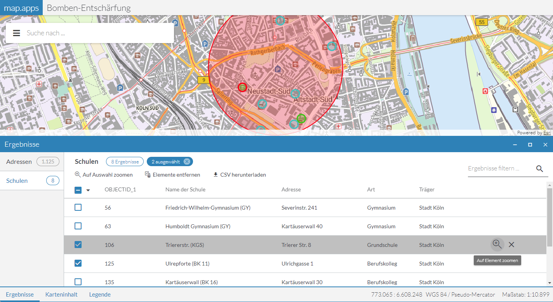
Task: Zoom to the Triererstr. (KGS) element
Action: click(497, 244)
